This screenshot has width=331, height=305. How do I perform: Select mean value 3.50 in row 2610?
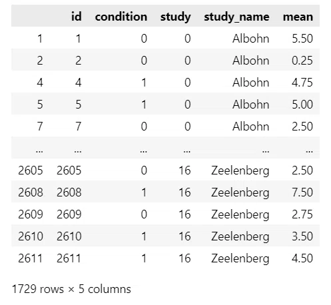point(302,236)
